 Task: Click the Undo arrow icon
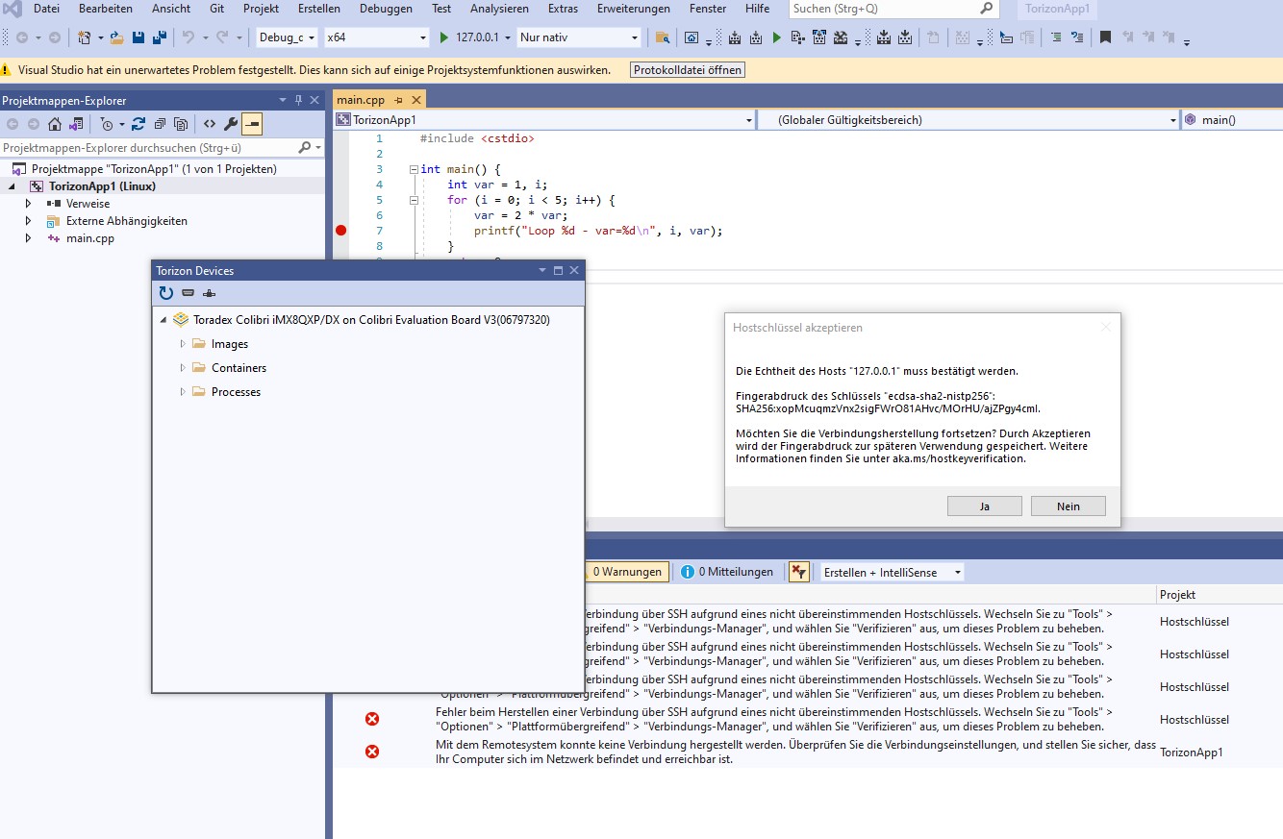(189, 37)
